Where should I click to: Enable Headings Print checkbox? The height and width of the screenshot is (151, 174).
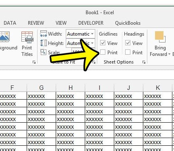pos(128,52)
